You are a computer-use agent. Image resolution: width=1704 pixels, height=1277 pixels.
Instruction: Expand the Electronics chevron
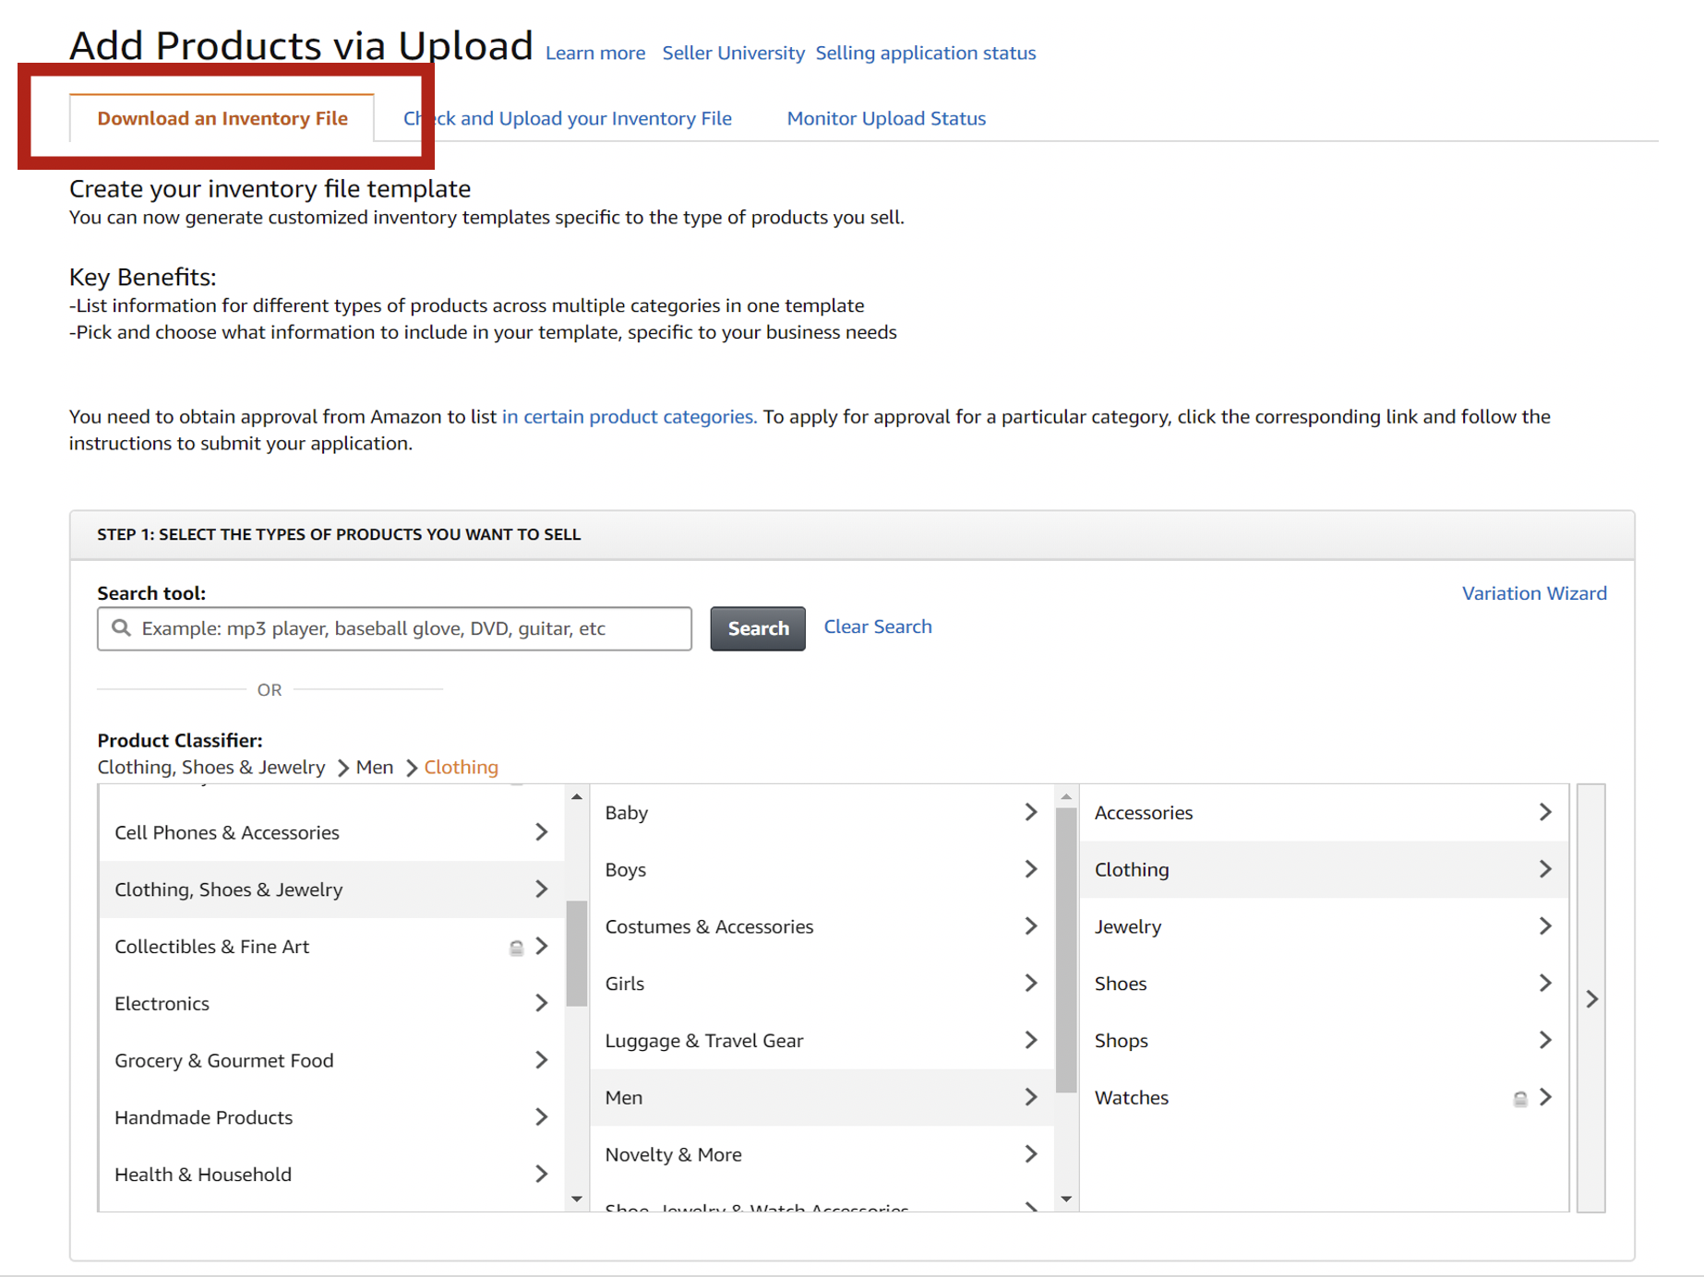[542, 1004]
